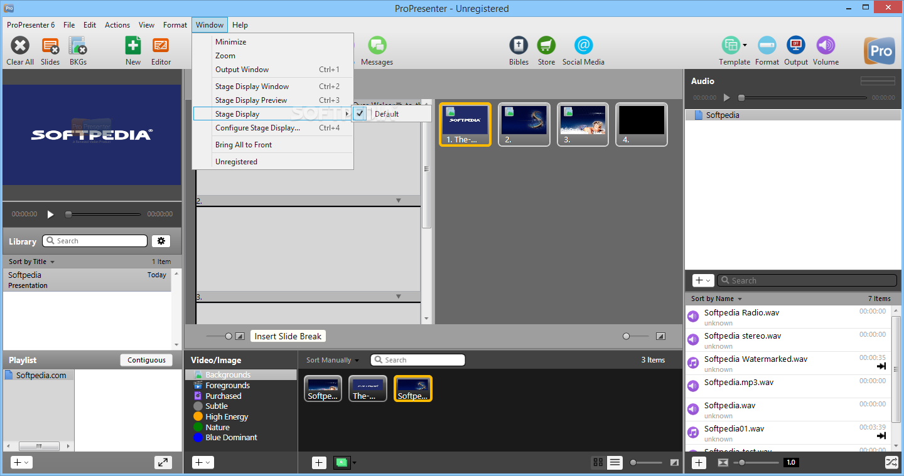Create a New presentation with the green plus
The height and width of the screenshot is (476, 904).
click(133, 46)
